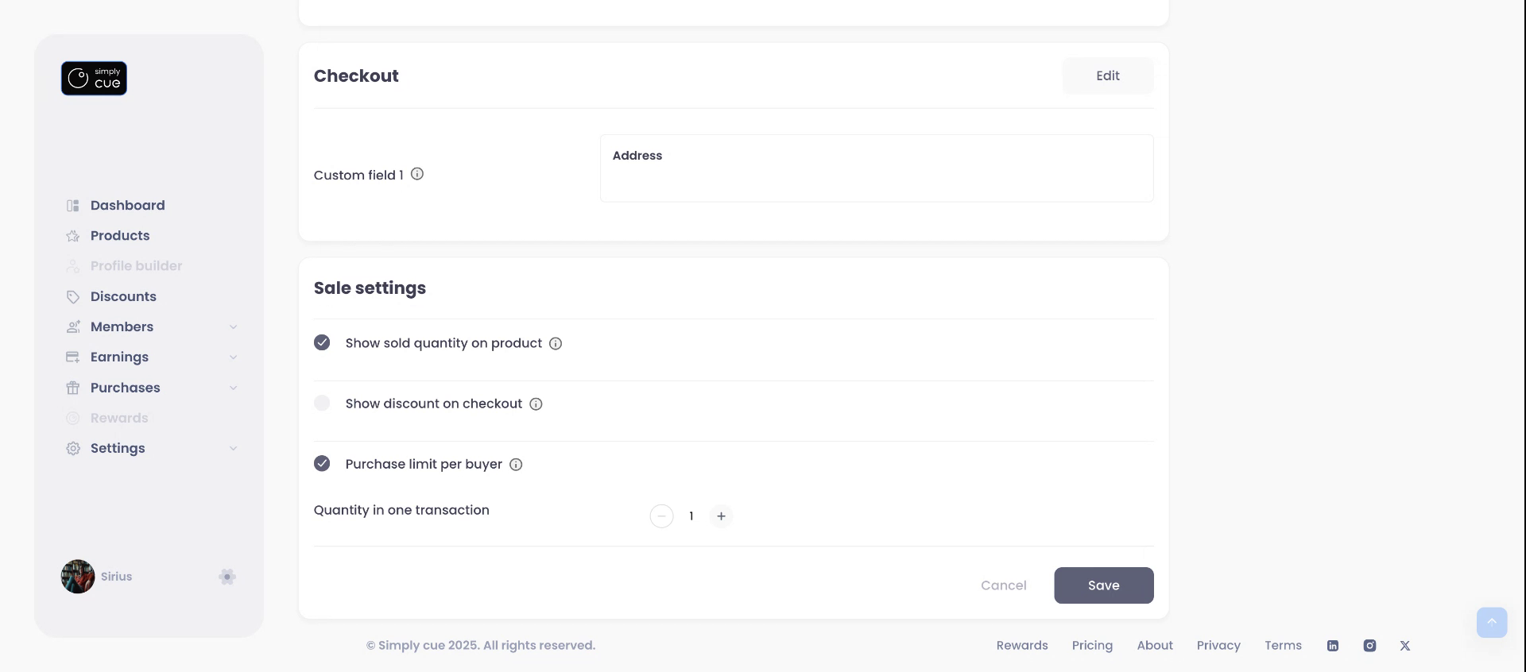Open Discounts in the sidebar

[x=123, y=296]
